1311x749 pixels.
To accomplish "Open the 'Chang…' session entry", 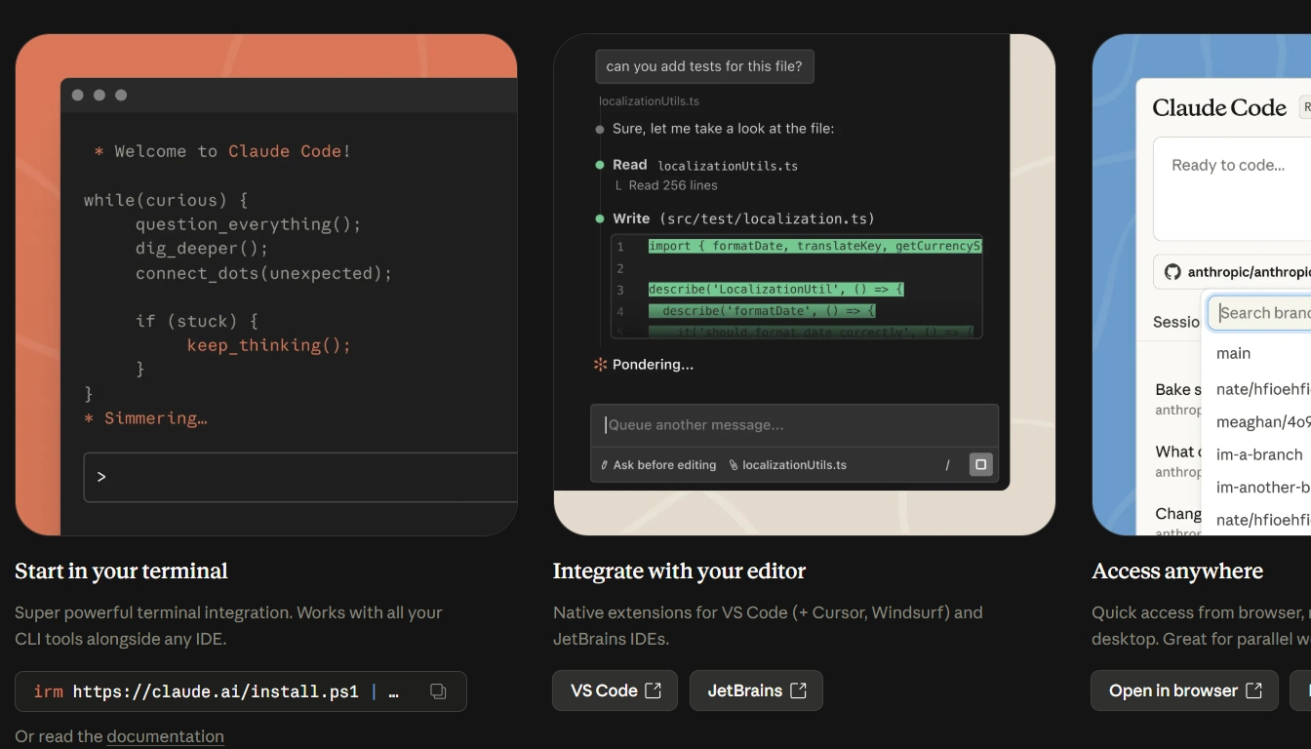I will [x=1177, y=522].
